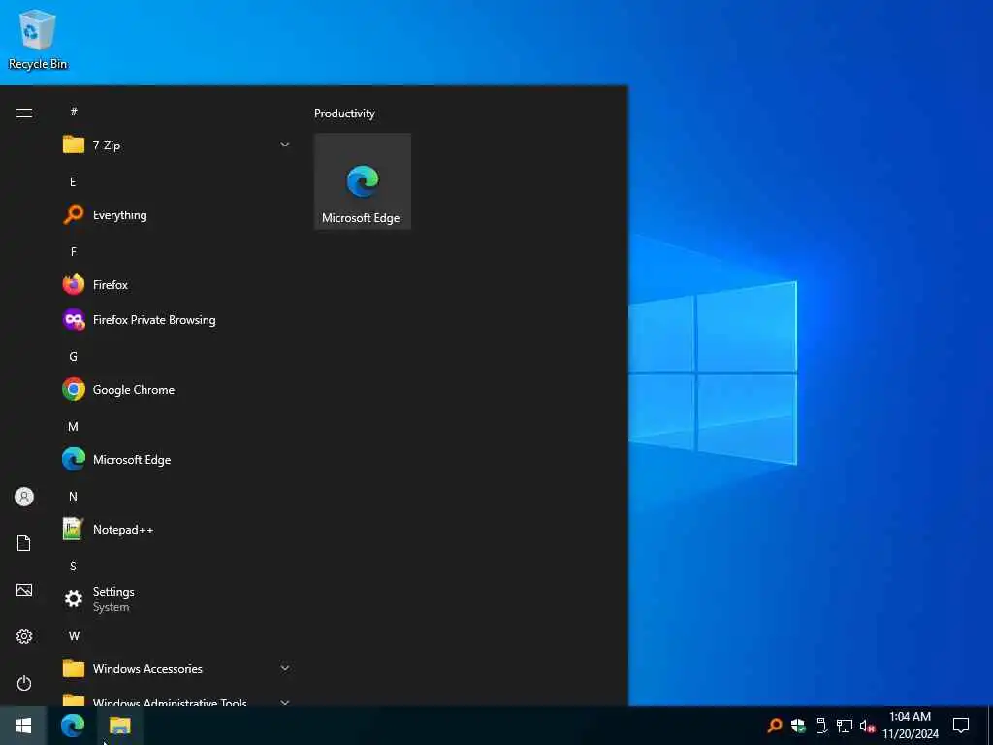Open Pictures from the Start sidebar

24,590
